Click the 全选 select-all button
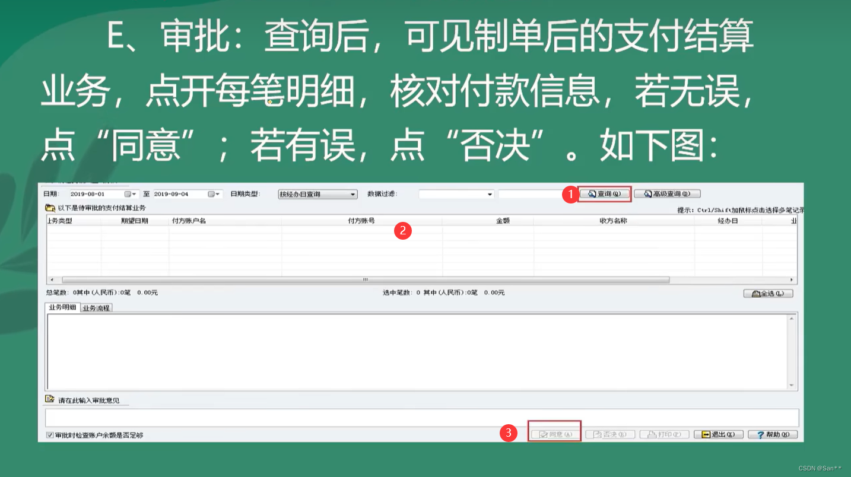851x477 pixels. [768, 294]
